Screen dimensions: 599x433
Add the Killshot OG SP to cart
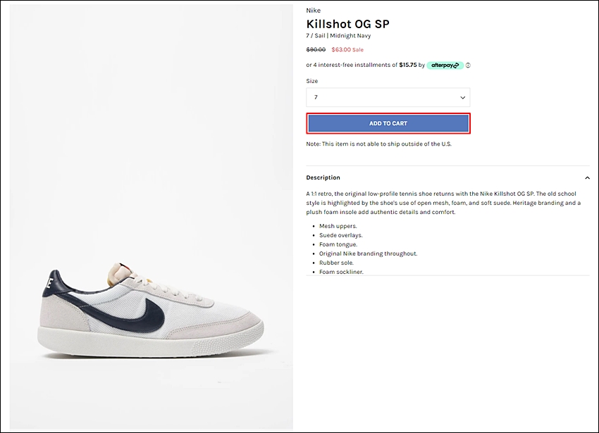coord(388,123)
